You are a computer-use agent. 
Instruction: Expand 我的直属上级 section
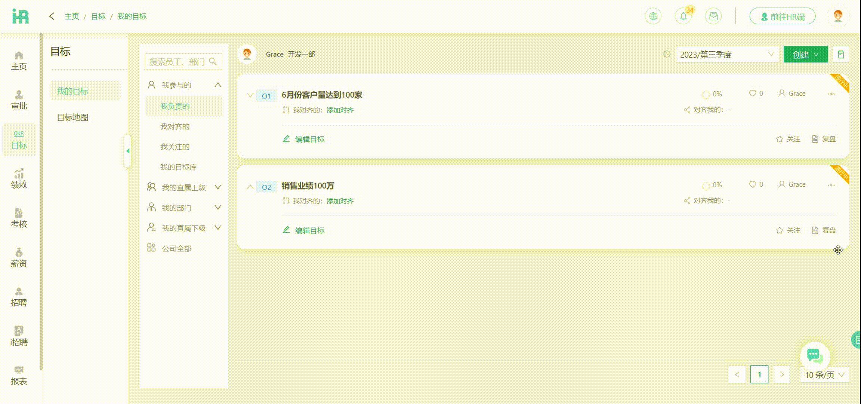pyautogui.click(x=218, y=187)
